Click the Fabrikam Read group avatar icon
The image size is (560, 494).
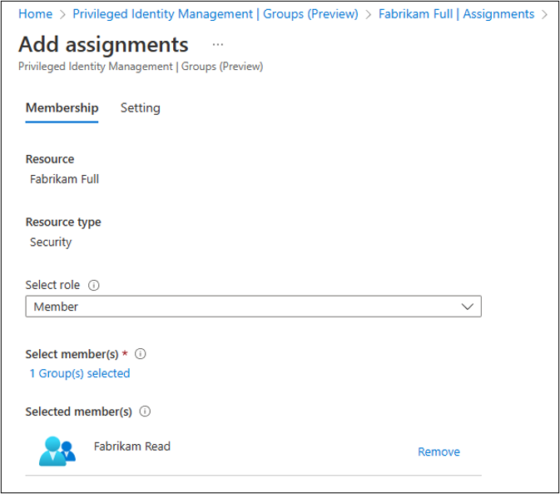[x=57, y=451]
